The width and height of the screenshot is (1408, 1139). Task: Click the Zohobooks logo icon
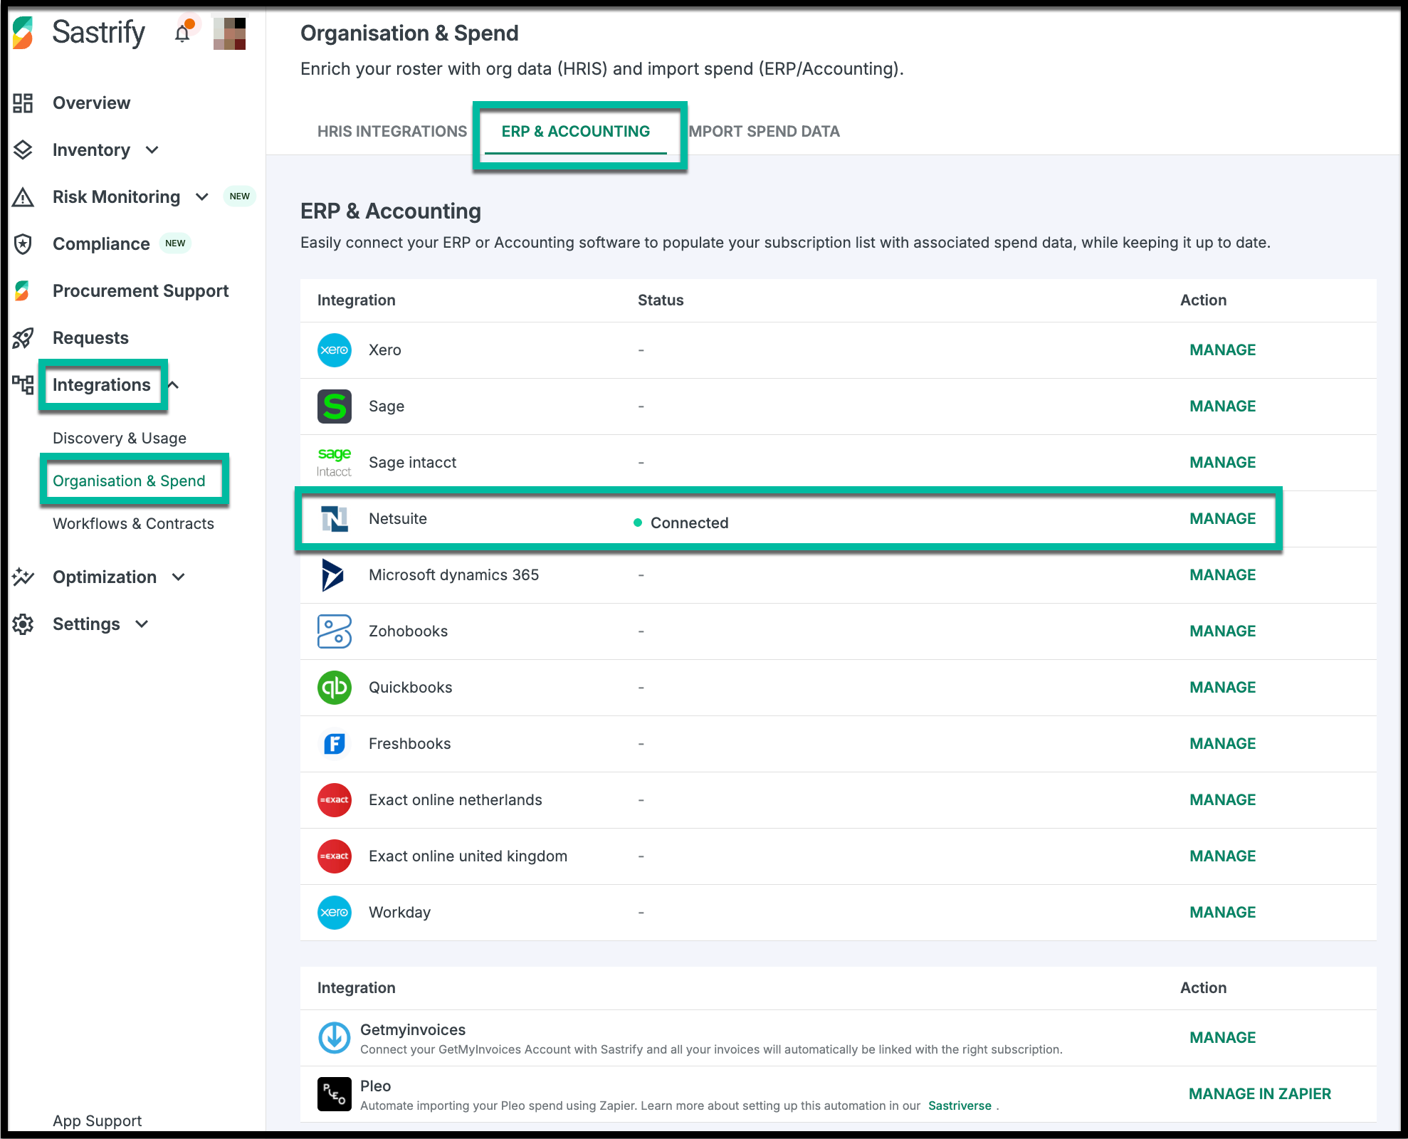(x=335, y=631)
